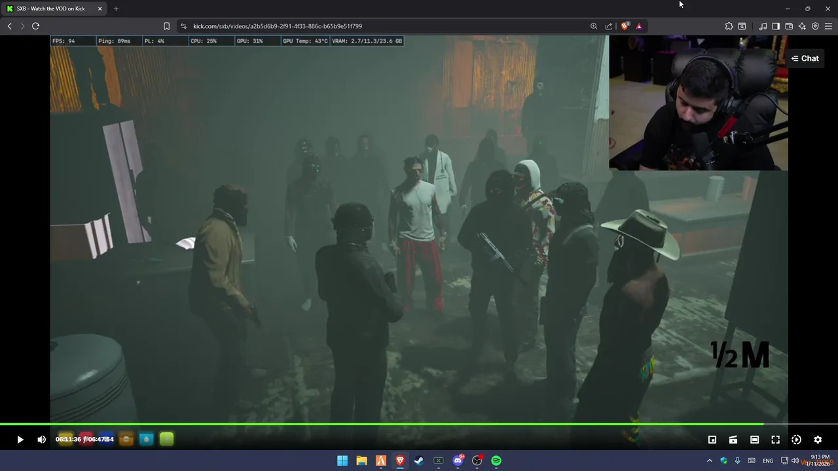
Task: Open the zoom magnifier in address bar
Action: point(594,26)
